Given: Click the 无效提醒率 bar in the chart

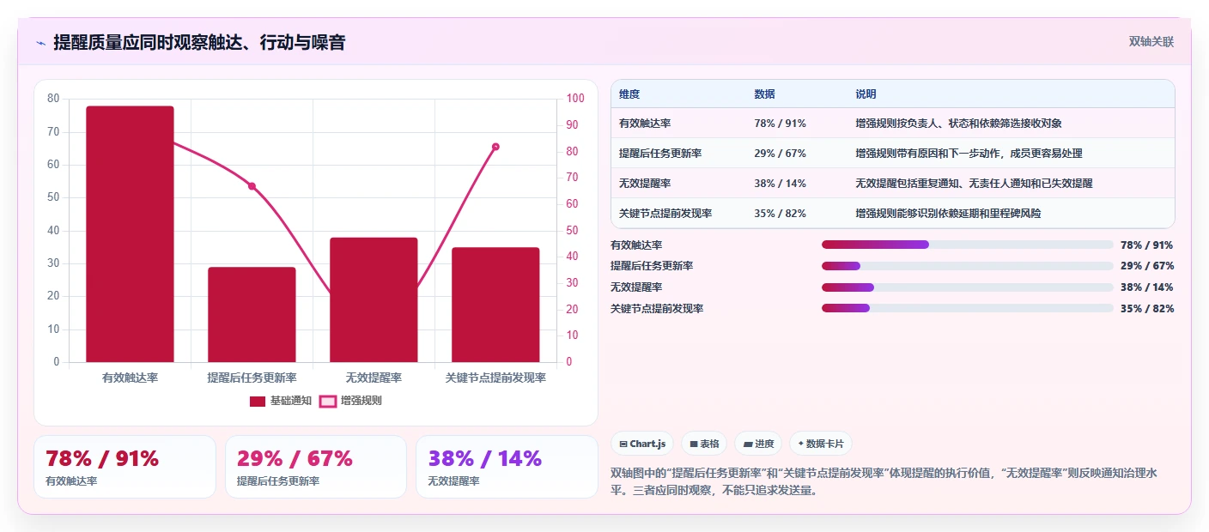Looking at the screenshot, I should tap(374, 299).
